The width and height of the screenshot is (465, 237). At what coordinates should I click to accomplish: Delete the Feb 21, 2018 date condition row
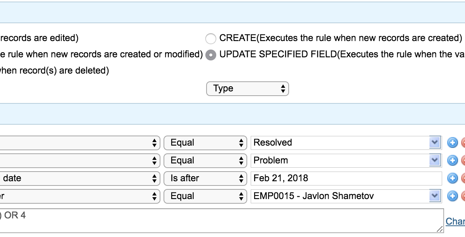point(463,179)
